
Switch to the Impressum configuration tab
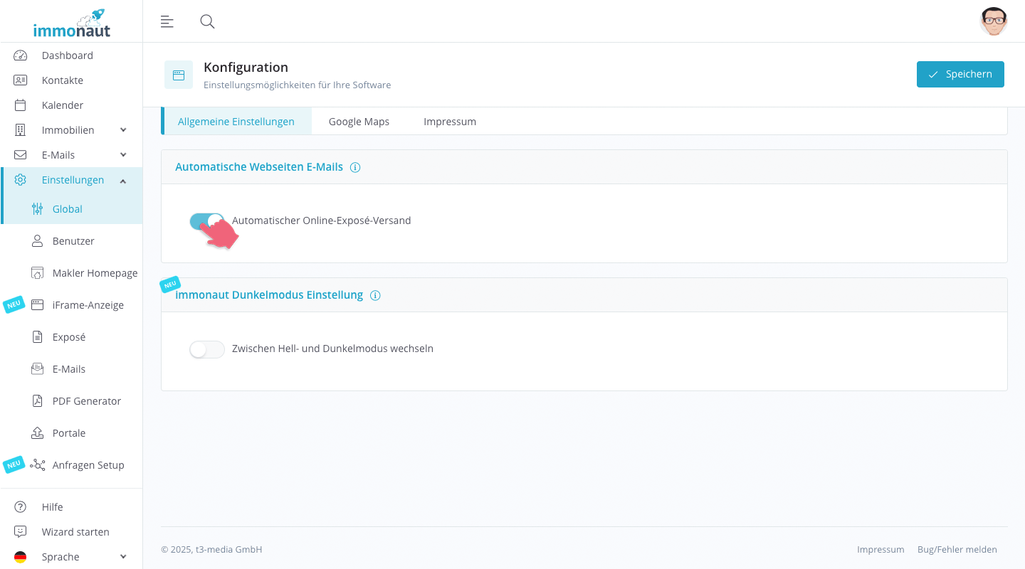pyautogui.click(x=449, y=122)
